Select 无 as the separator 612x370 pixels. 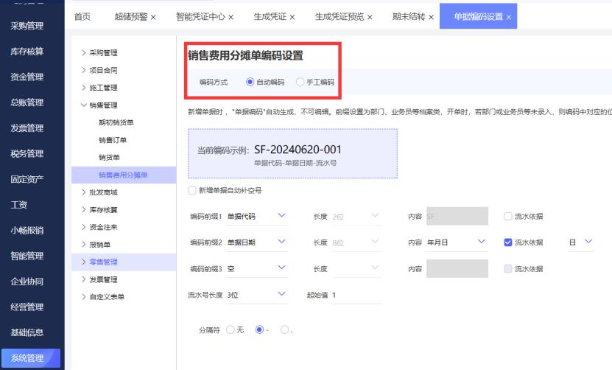231,329
